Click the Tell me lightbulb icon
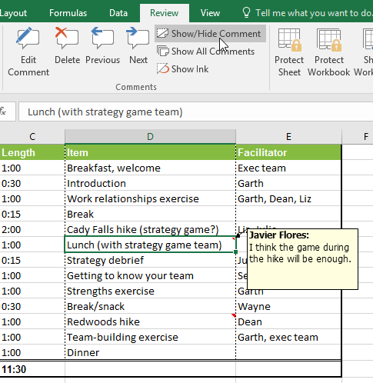The width and height of the screenshot is (373, 383). point(246,12)
